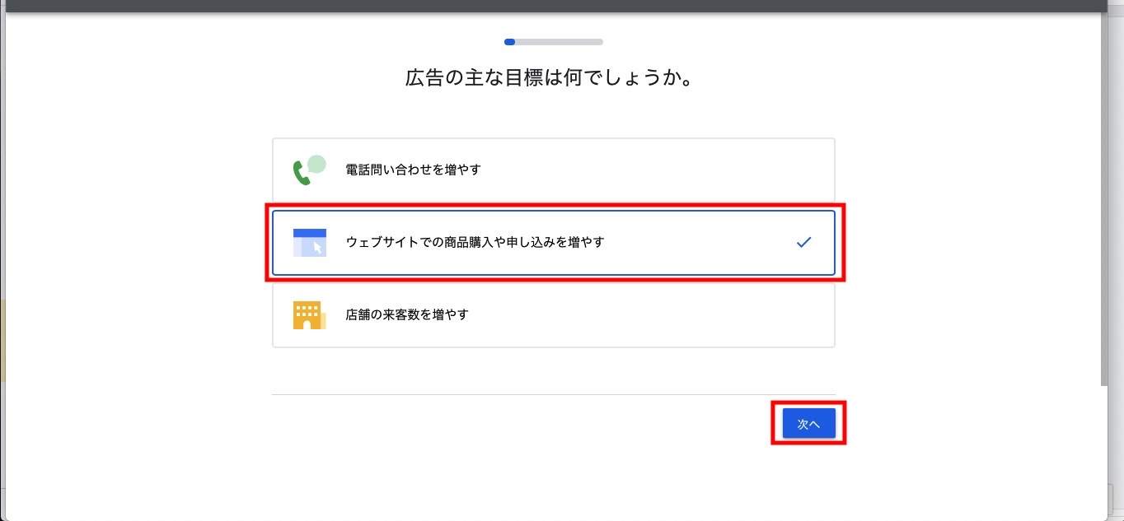Click the white cursor arrow inside the website icon
This screenshot has width=1124, height=521.
316,247
